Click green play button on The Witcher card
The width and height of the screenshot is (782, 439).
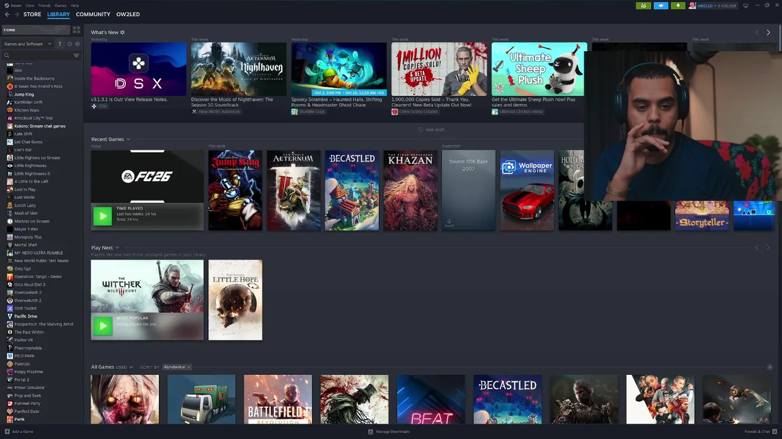point(102,326)
